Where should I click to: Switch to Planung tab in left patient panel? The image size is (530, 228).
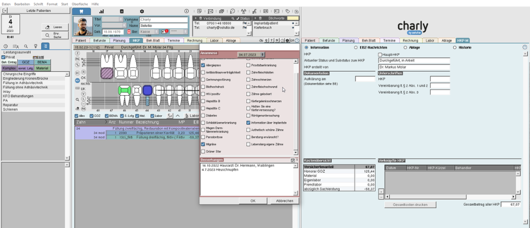(x=119, y=40)
